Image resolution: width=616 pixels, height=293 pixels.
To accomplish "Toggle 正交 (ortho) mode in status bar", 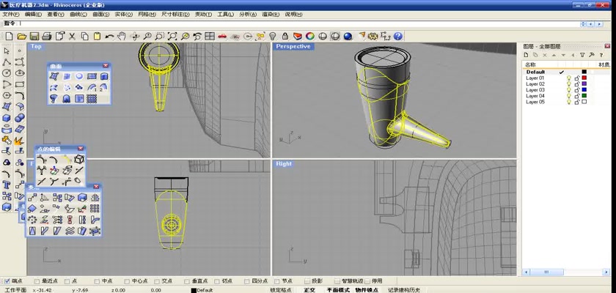I will point(309,290).
